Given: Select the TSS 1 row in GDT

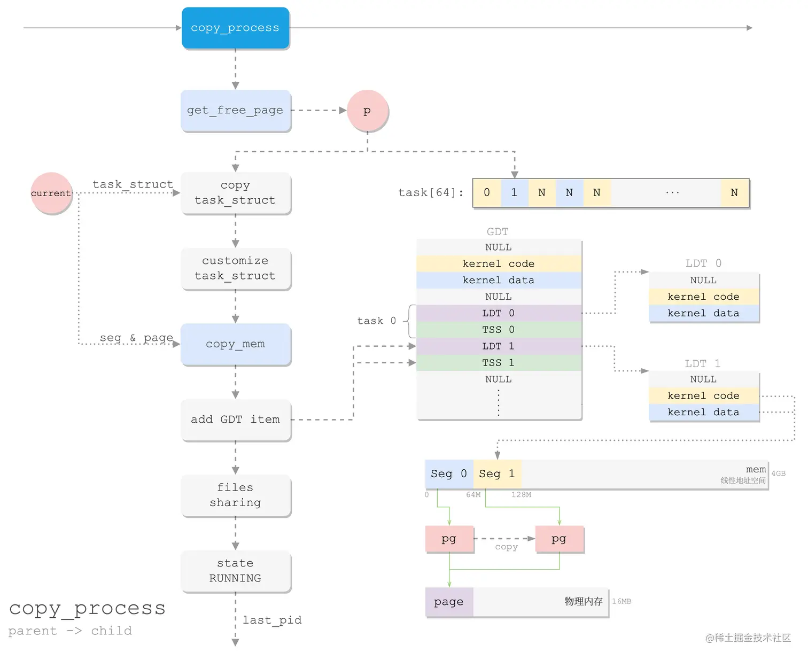Looking at the screenshot, I should pyautogui.click(x=499, y=363).
